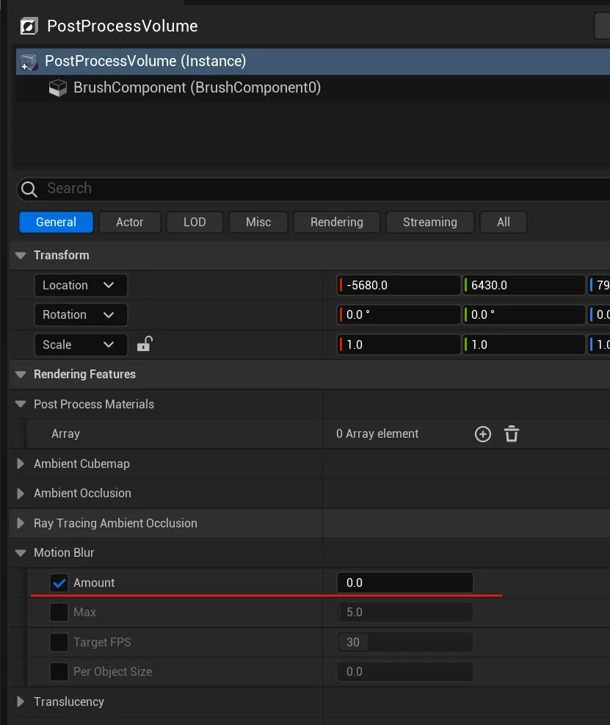Click the search magnifier icon
This screenshot has width=610, height=725.
coord(29,188)
